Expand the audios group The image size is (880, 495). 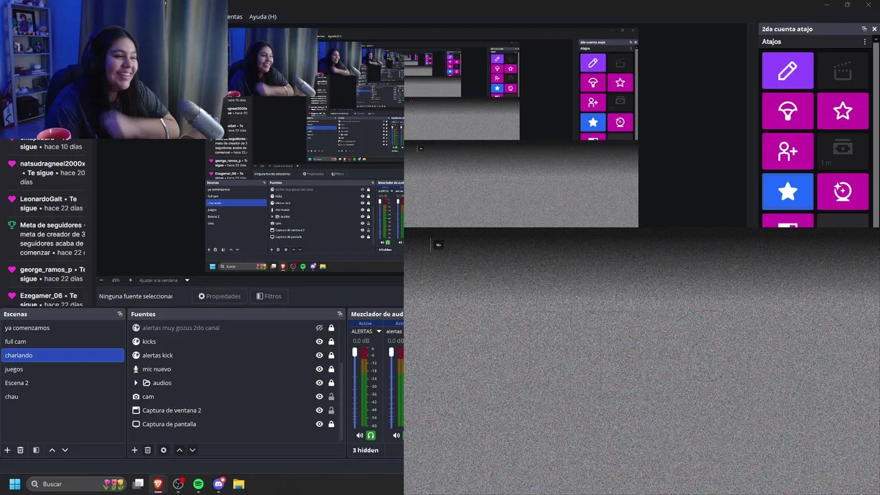tap(136, 383)
